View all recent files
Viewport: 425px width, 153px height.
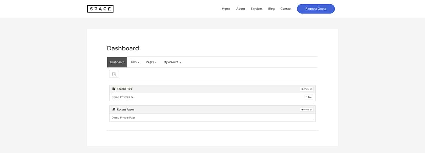pyautogui.click(x=307, y=89)
